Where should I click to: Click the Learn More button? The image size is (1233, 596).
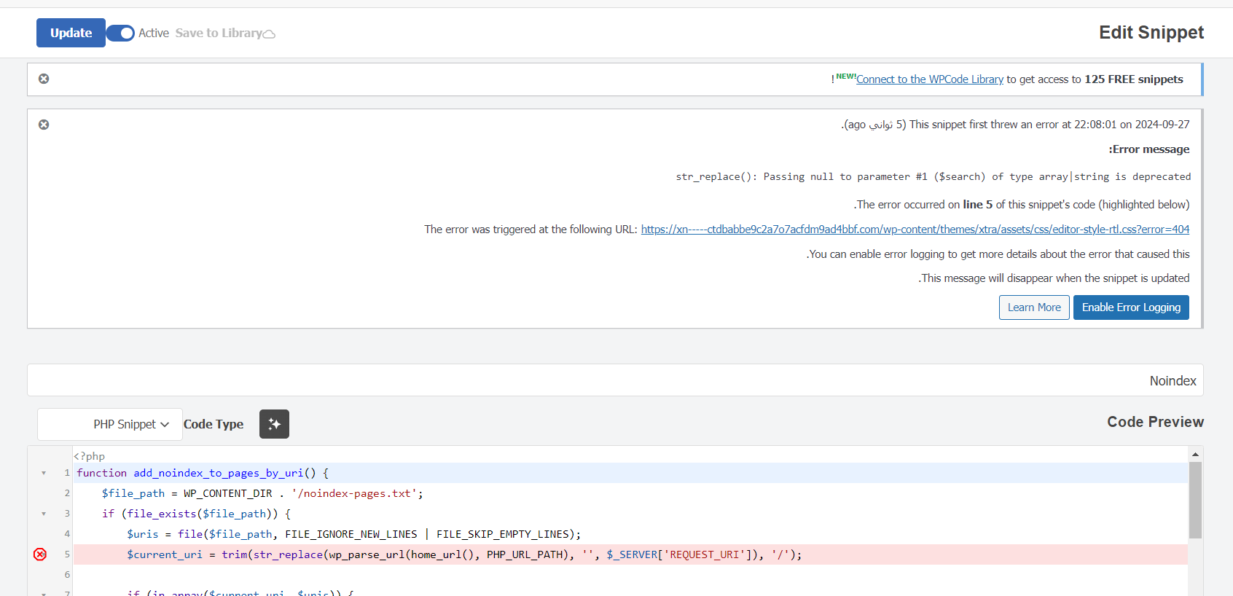point(1033,307)
